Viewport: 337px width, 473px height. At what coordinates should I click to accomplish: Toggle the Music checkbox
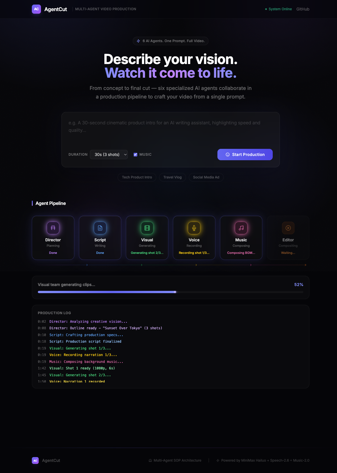click(135, 155)
